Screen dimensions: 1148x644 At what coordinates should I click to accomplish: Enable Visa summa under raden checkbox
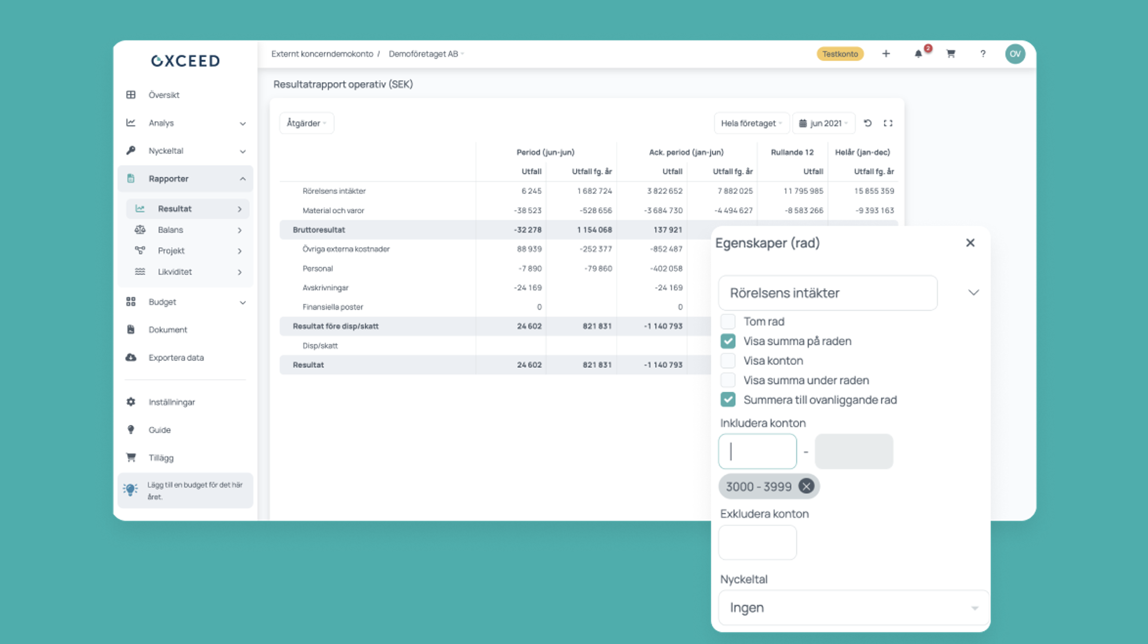pyautogui.click(x=728, y=380)
